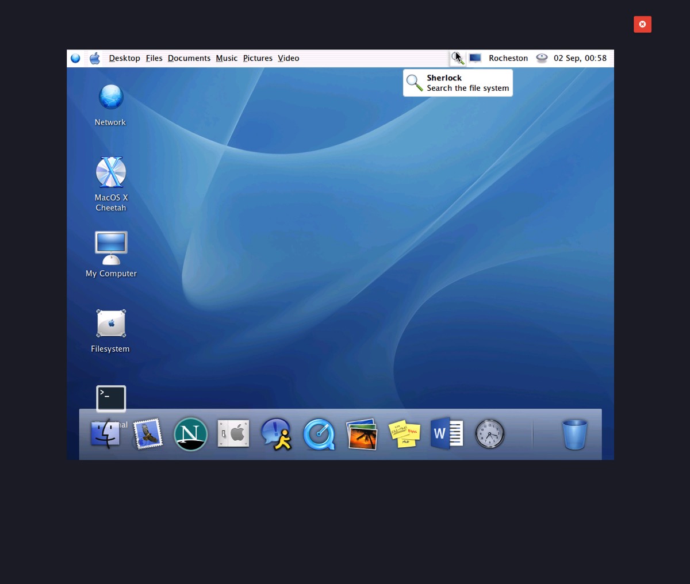Open System Preferences in the dock

[233, 434]
